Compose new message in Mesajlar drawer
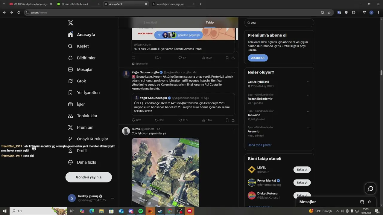383x215 pixels. (x=362, y=202)
